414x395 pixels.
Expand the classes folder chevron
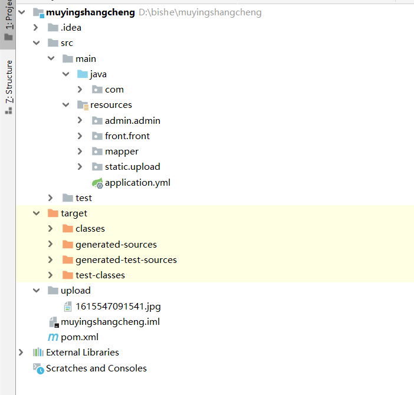(x=51, y=229)
